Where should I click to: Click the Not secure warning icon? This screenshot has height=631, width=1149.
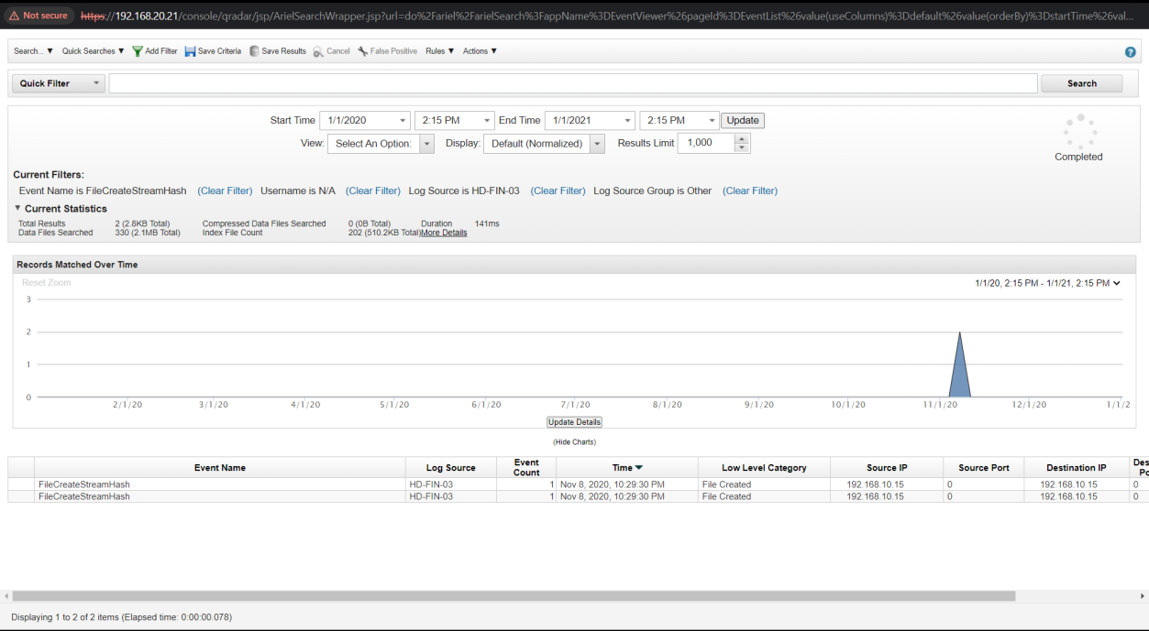click(x=14, y=16)
